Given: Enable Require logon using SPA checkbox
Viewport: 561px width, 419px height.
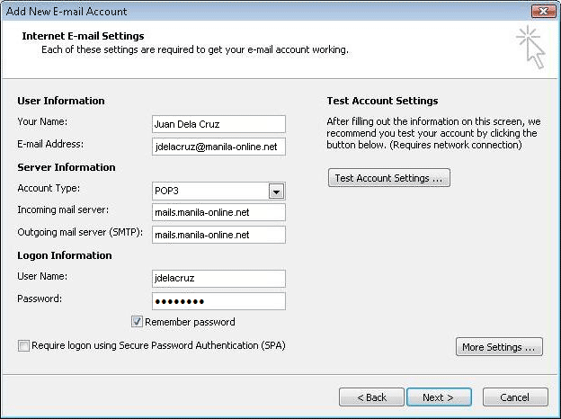Looking at the screenshot, I should point(23,345).
